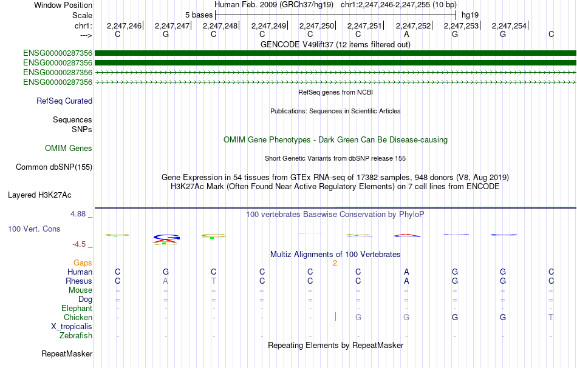Click the 4.88 PhyloP upper scale value

pyautogui.click(x=78, y=214)
